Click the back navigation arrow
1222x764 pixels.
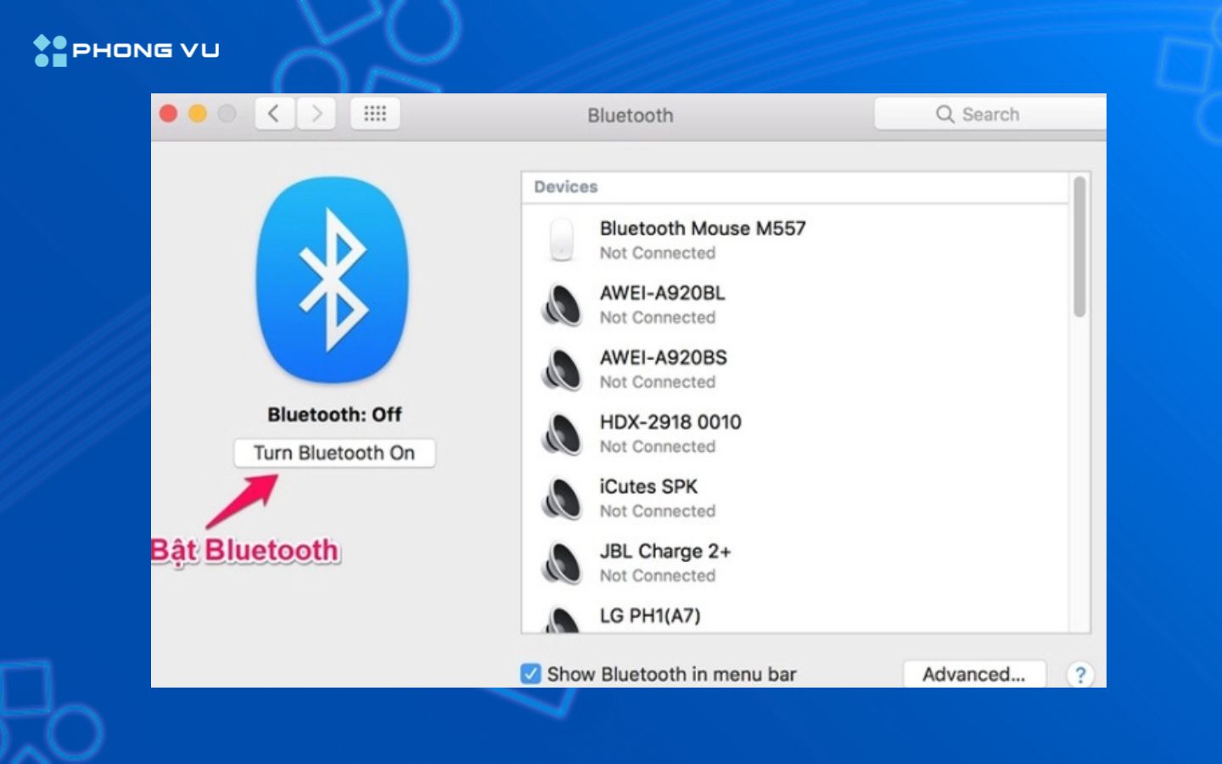273,113
